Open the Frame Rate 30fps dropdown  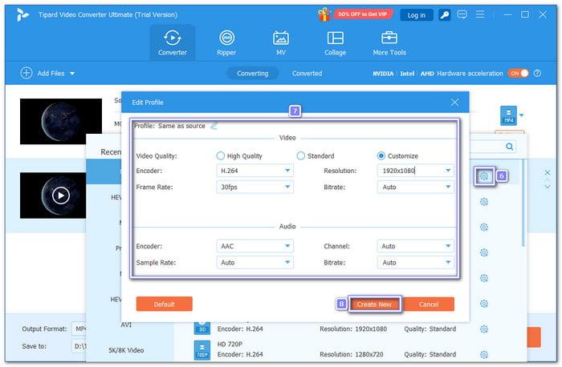(255, 186)
